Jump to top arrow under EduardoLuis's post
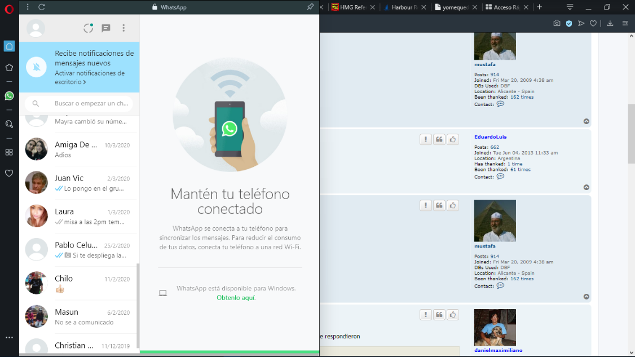The width and height of the screenshot is (635, 357). [586, 187]
